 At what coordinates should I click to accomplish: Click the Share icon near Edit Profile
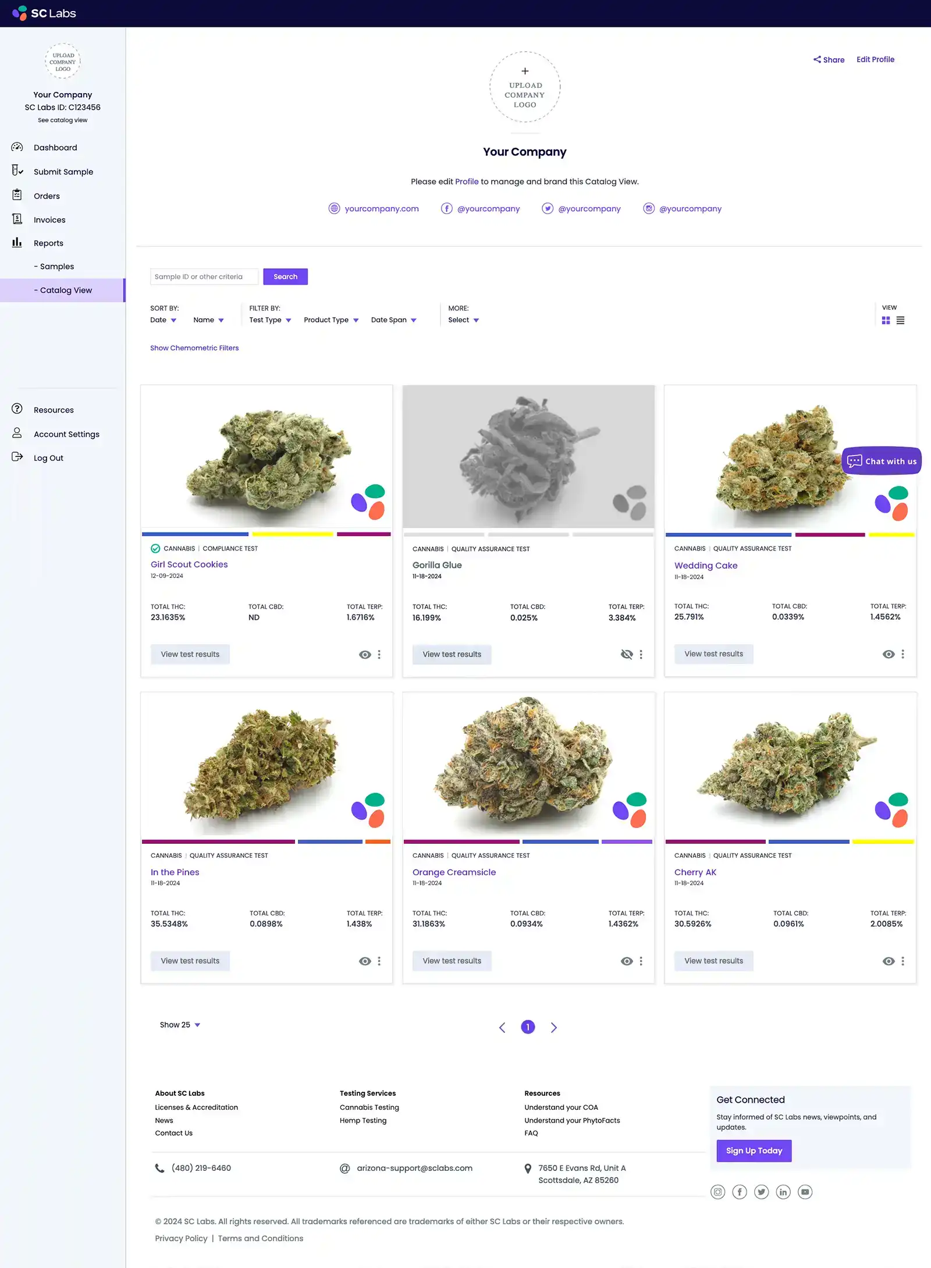pyautogui.click(x=817, y=59)
